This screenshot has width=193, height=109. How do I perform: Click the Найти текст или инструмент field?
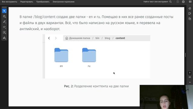tap(156, 2)
